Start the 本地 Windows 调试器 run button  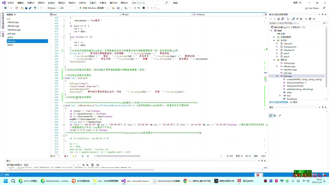click(x=92, y=8)
